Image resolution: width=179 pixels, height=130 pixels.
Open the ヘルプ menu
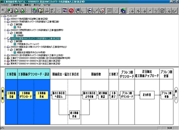(x=47, y=5)
